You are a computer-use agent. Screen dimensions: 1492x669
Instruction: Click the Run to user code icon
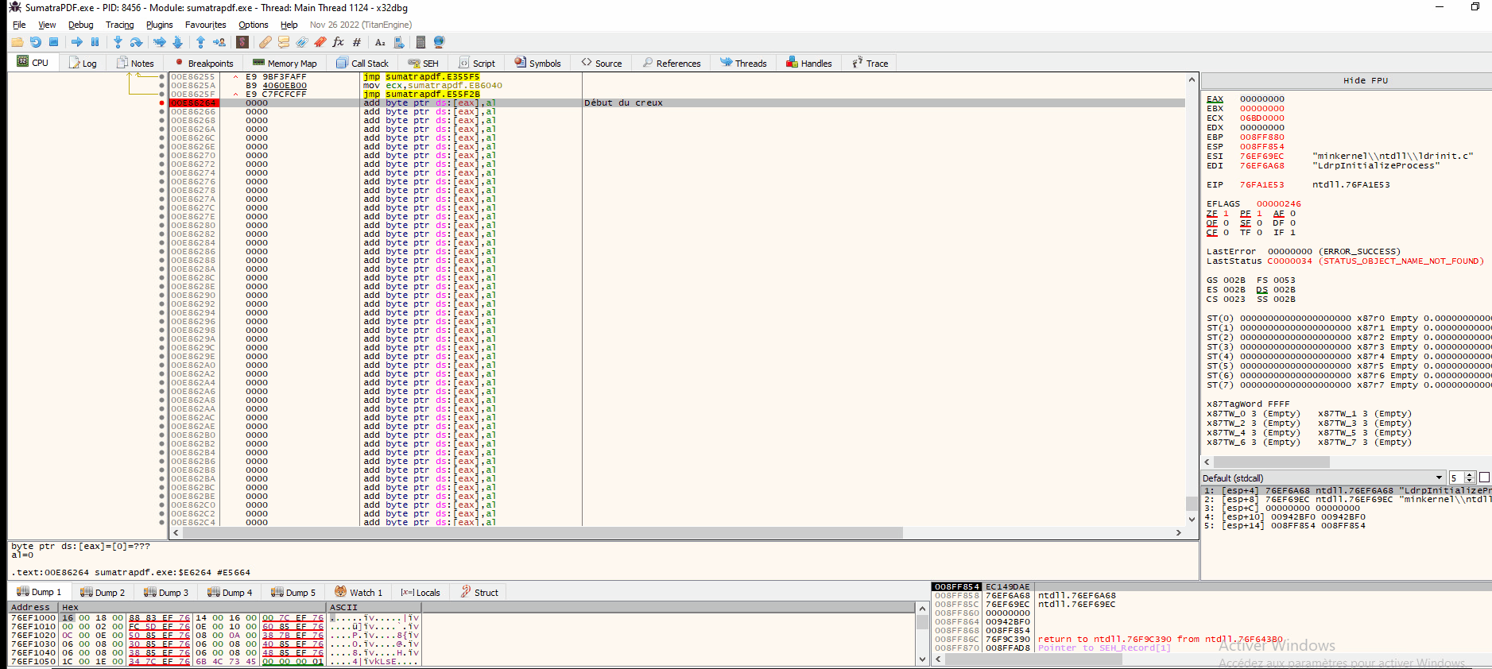(x=219, y=42)
